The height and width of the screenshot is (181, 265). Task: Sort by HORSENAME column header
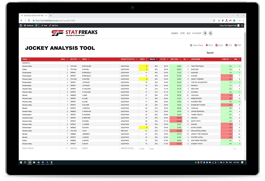point(205,59)
